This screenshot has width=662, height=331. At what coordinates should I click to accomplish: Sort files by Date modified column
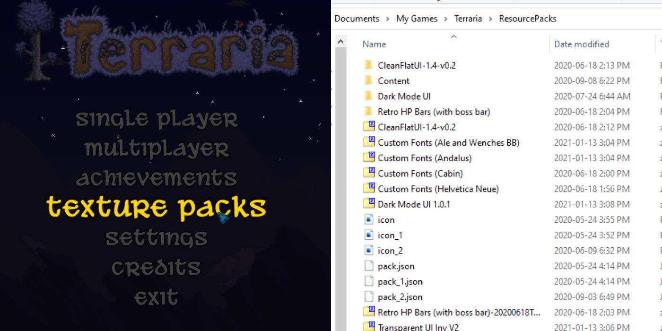tap(582, 44)
